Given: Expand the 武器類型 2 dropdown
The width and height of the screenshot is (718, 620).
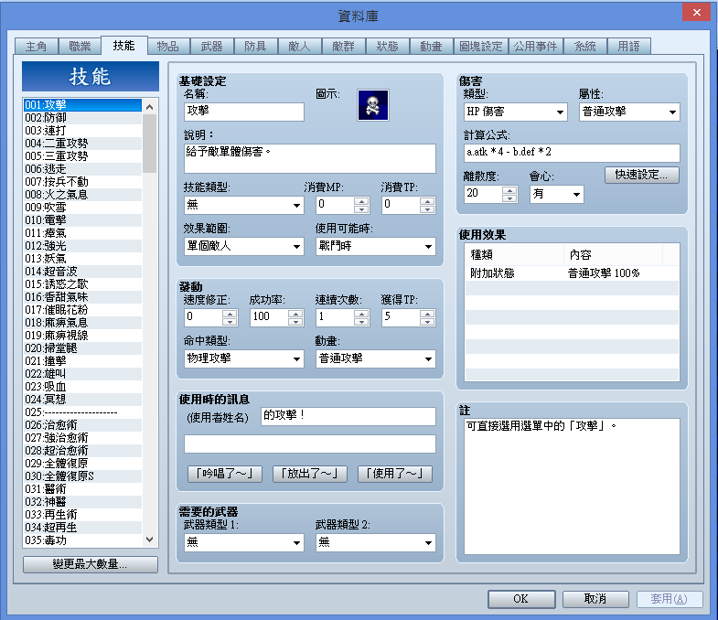Looking at the screenshot, I should tap(376, 542).
